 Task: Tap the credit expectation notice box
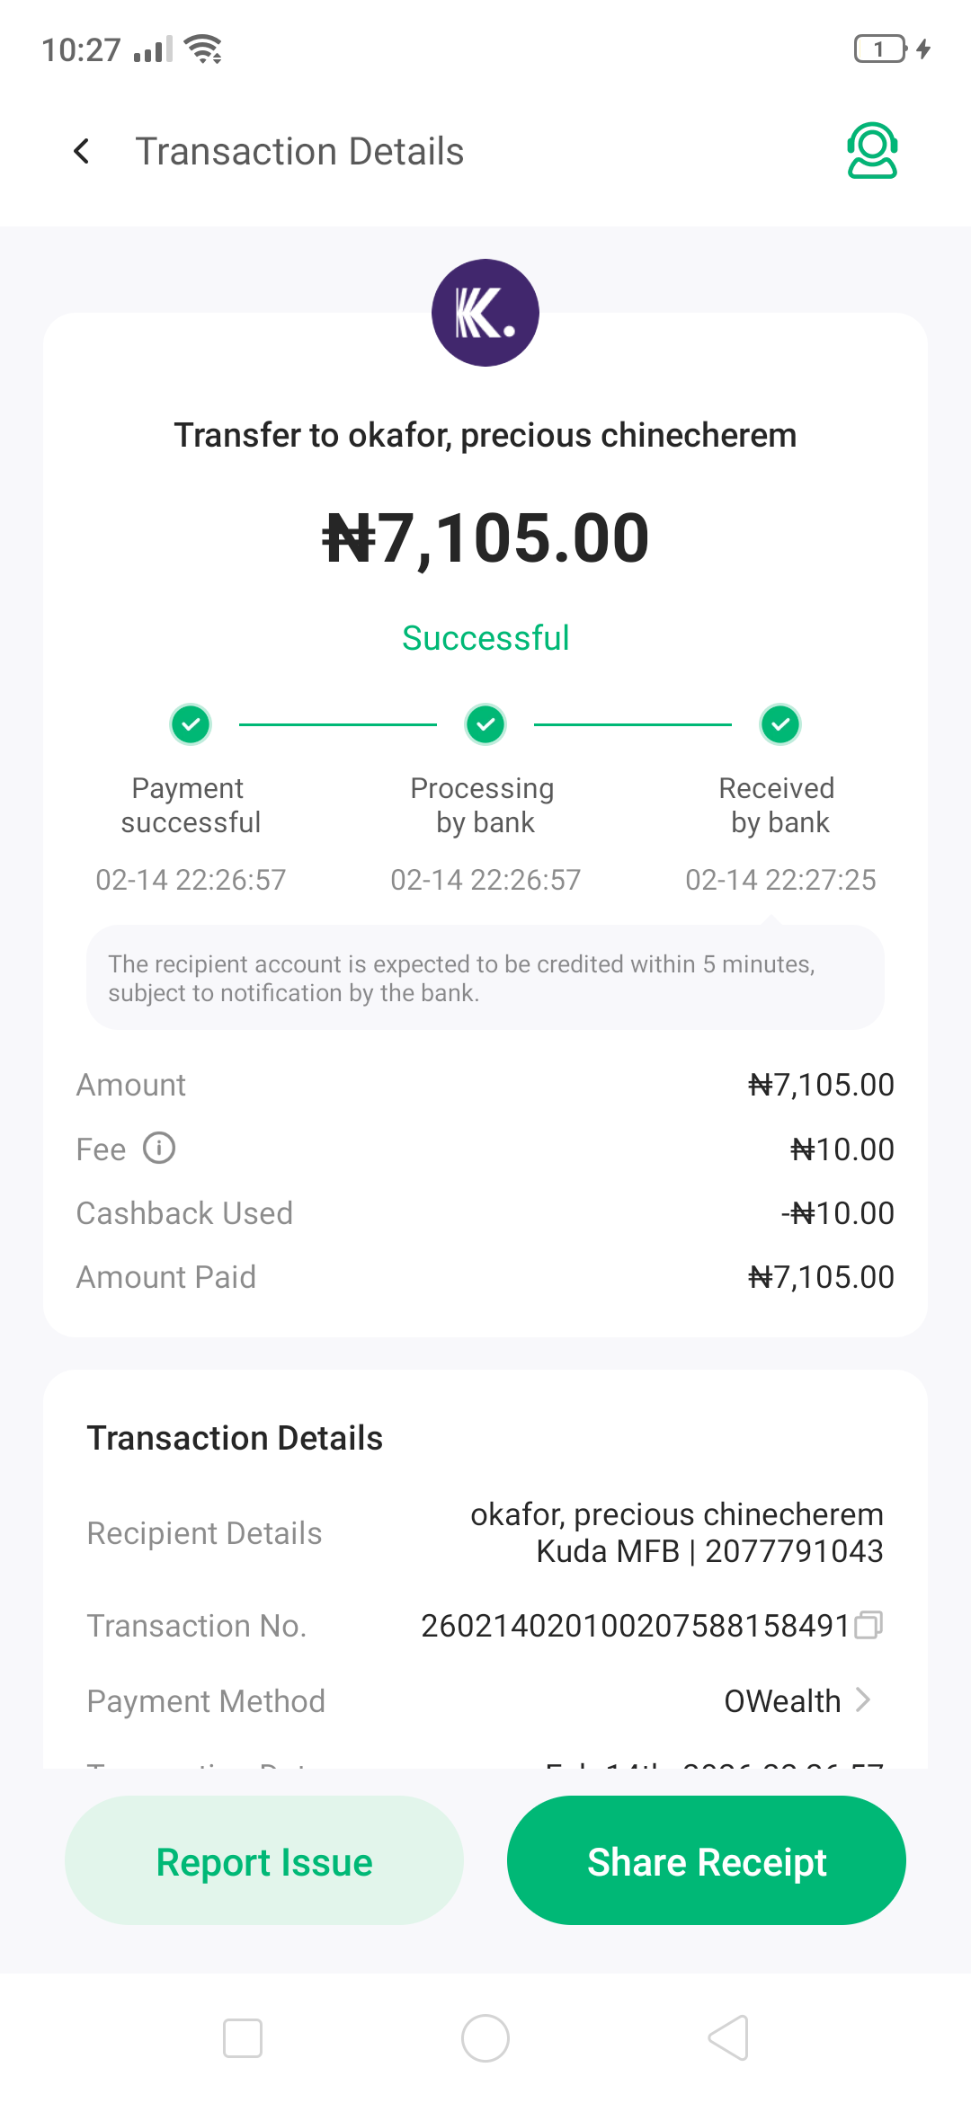click(x=485, y=978)
